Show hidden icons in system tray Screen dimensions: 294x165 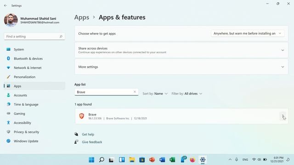pos(230,159)
